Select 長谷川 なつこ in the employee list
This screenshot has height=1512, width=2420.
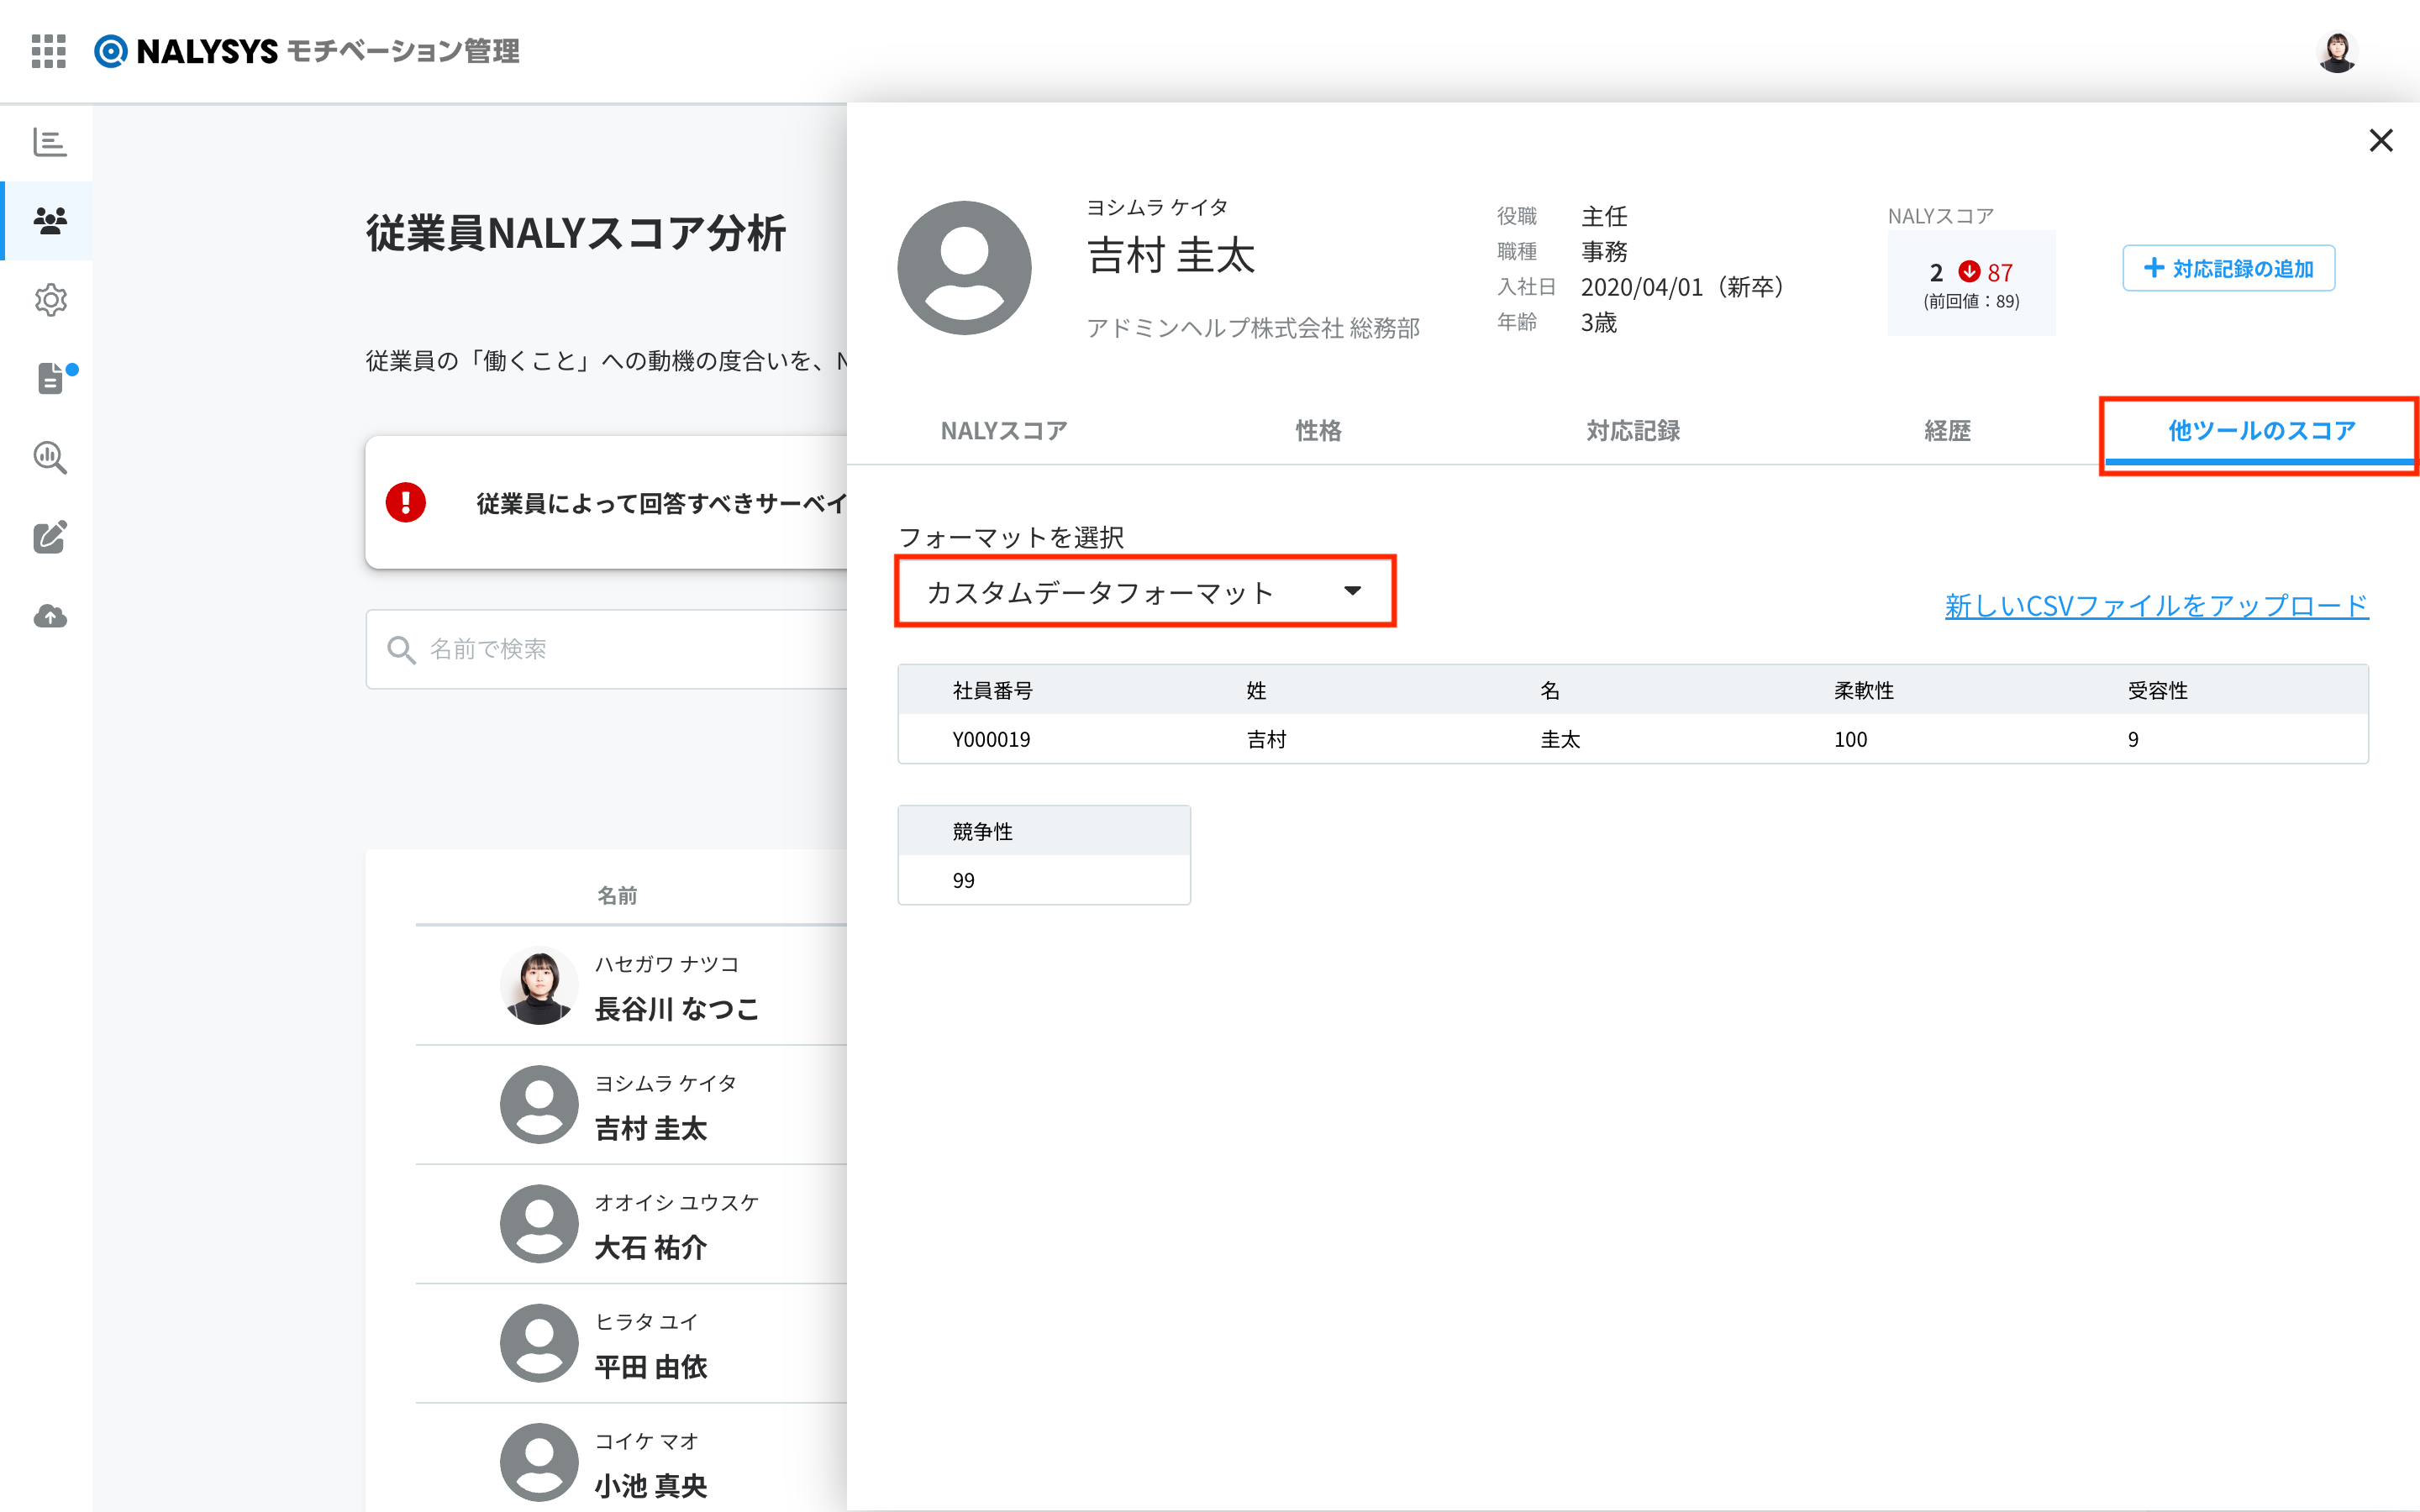coord(631,986)
